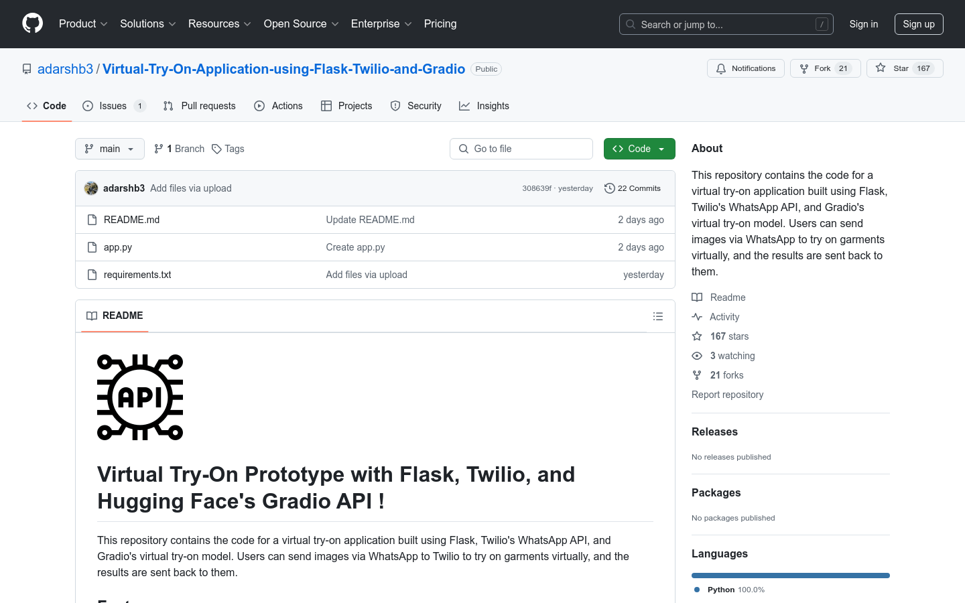Click the Fork count 21
This screenshot has width=965, height=603.
843,68
